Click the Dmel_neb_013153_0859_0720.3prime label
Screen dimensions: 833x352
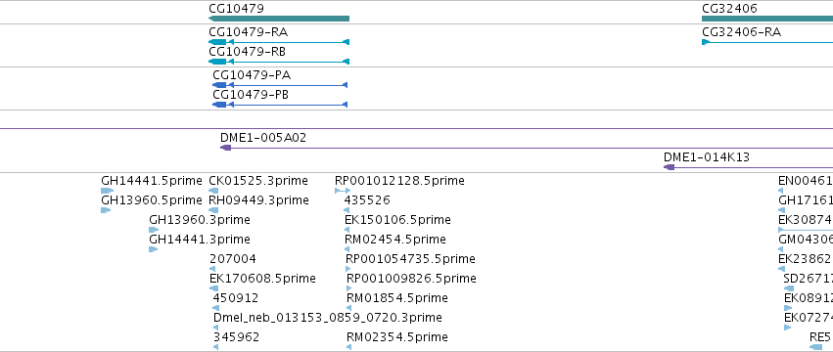click(x=327, y=318)
